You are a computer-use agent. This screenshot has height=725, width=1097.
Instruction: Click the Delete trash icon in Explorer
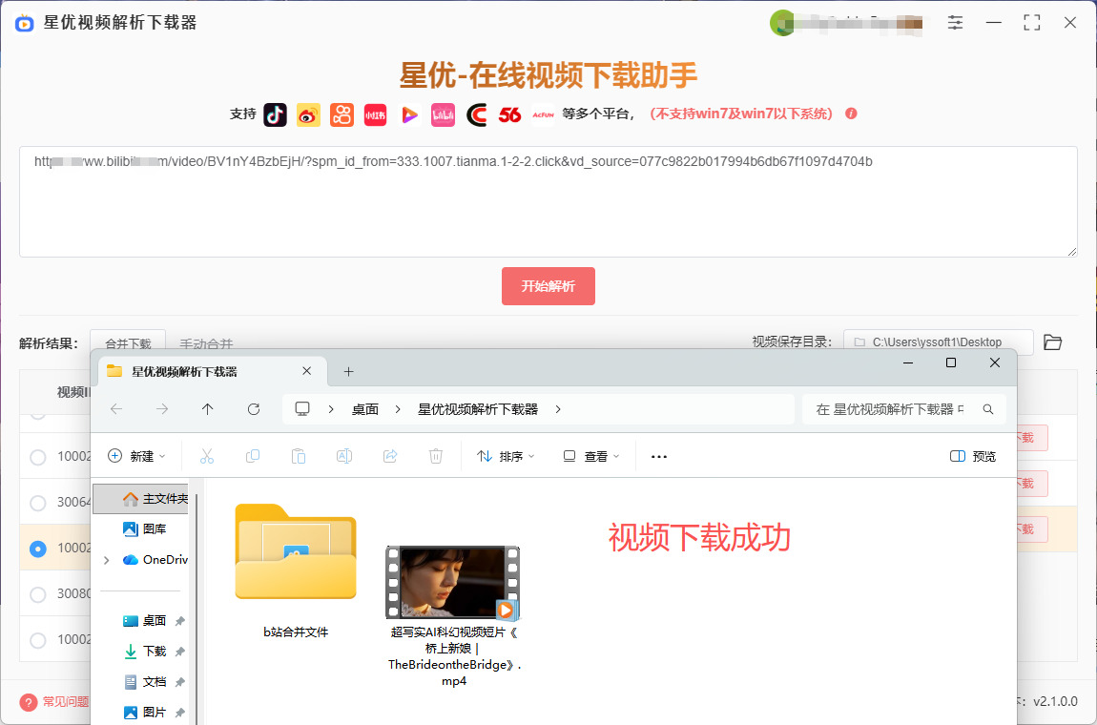pyautogui.click(x=436, y=456)
